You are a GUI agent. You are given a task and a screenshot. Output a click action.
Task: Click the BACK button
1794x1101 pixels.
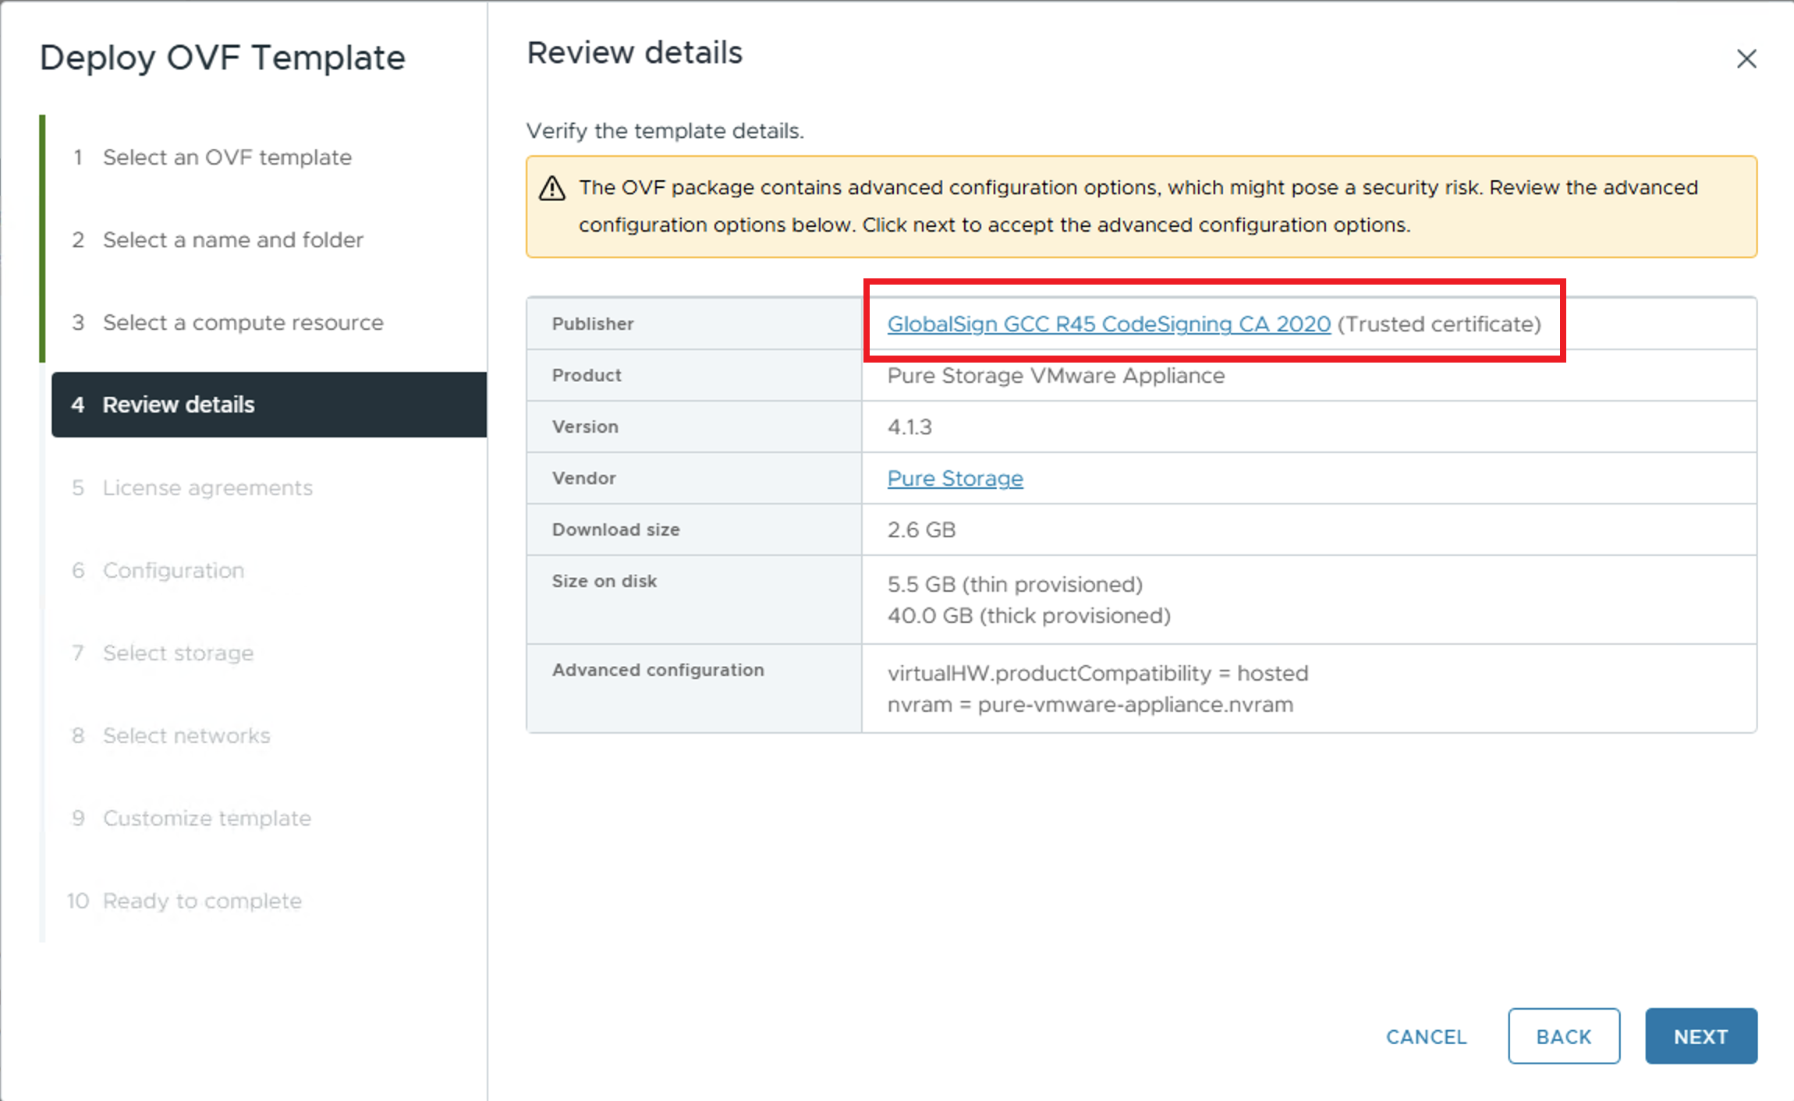[x=1563, y=1036]
